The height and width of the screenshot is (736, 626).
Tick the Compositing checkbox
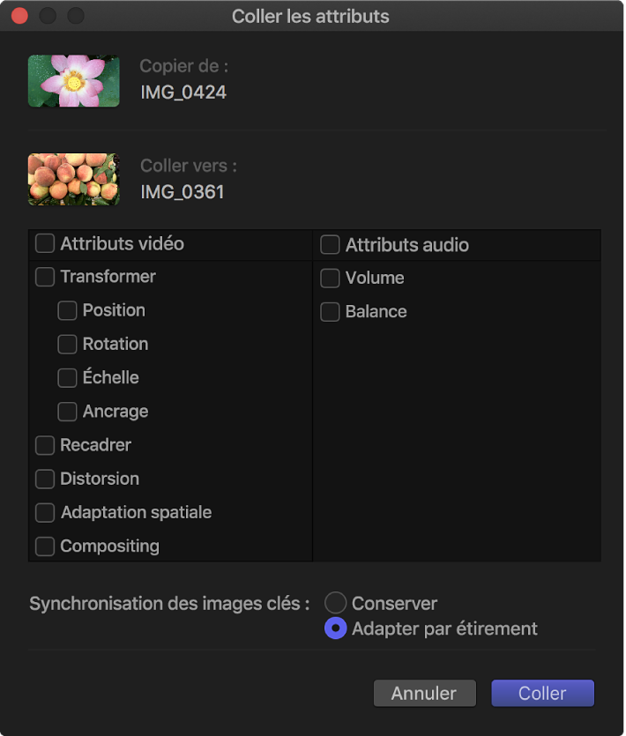click(x=45, y=546)
